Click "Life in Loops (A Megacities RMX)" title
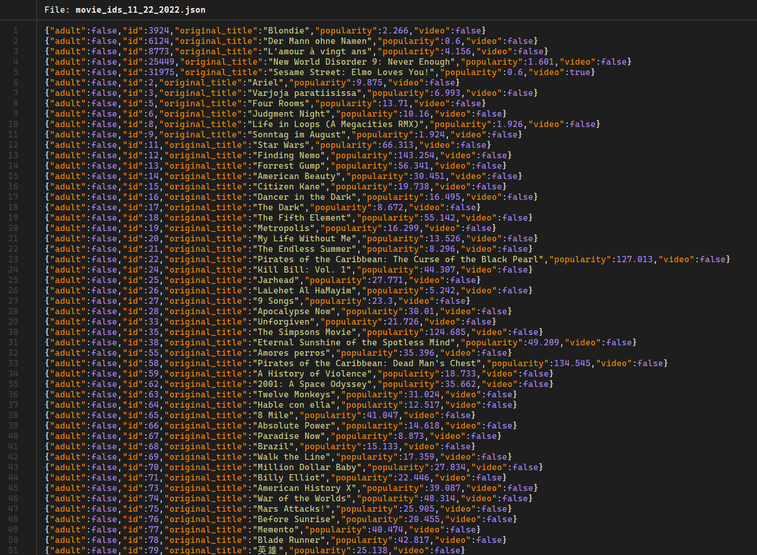The width and height of the screenshot is (757, 555). click(336, 124)
